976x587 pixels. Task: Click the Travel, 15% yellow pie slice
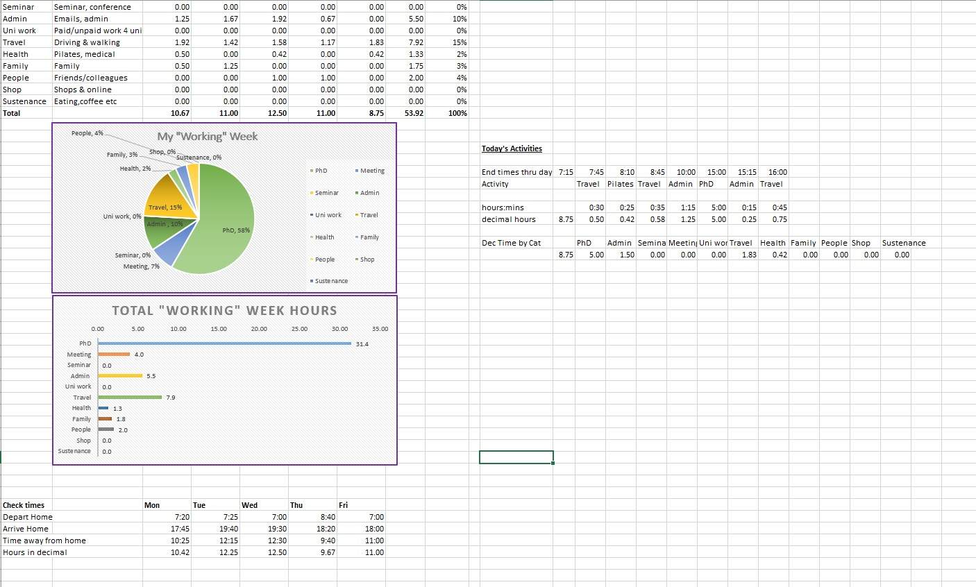click(167, 207)
